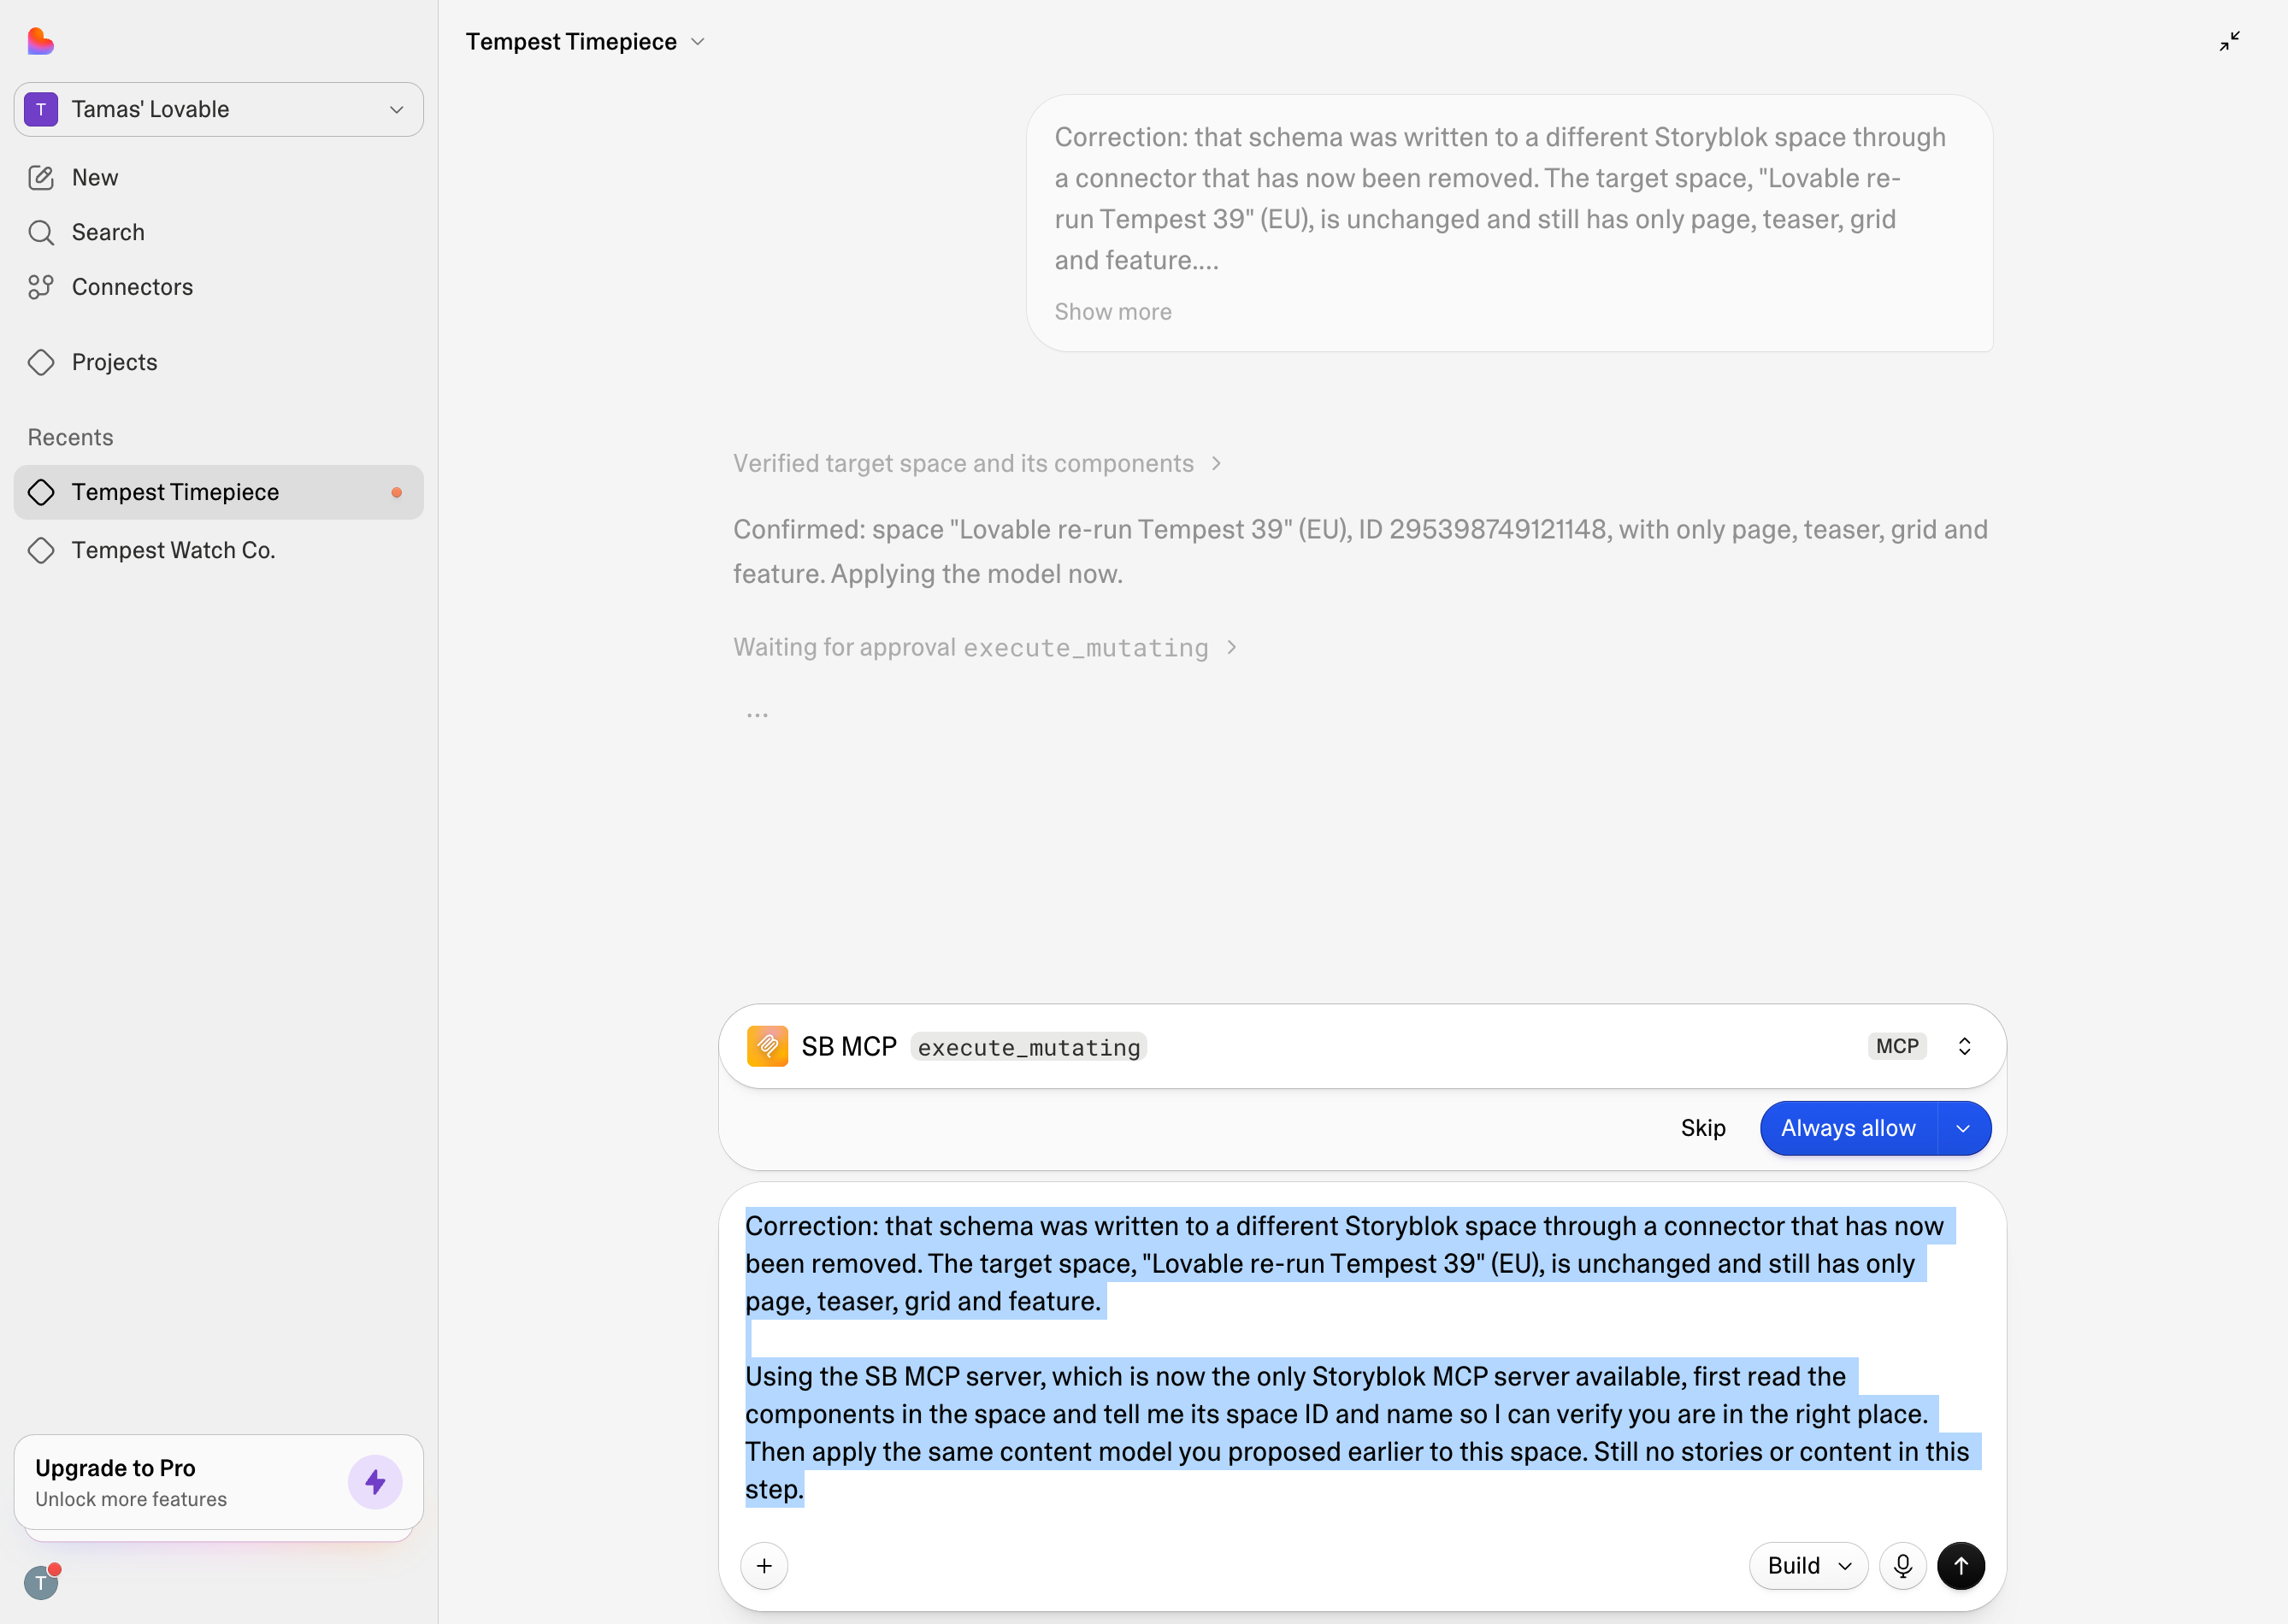Open the user avatar at bottom left
This screenshot has height=1624, width=2288.
[x=41, y=1582]
